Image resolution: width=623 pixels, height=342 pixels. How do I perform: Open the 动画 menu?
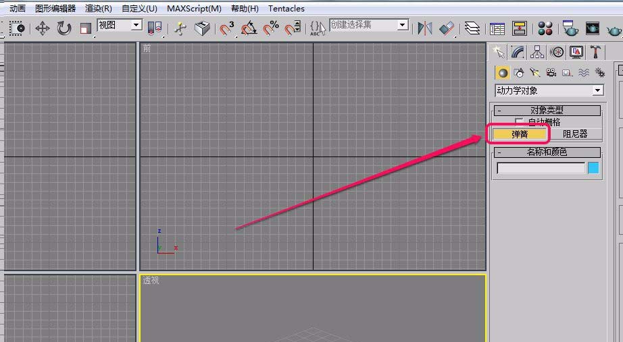(x=18, y=8)
